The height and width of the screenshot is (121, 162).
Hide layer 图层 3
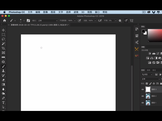click(143, 89)
